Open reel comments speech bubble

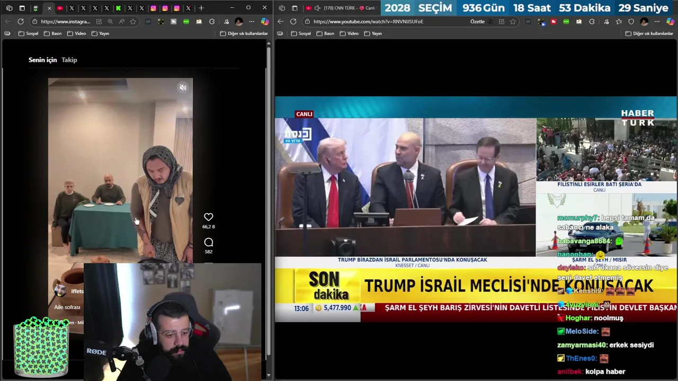tap(209, 242)
